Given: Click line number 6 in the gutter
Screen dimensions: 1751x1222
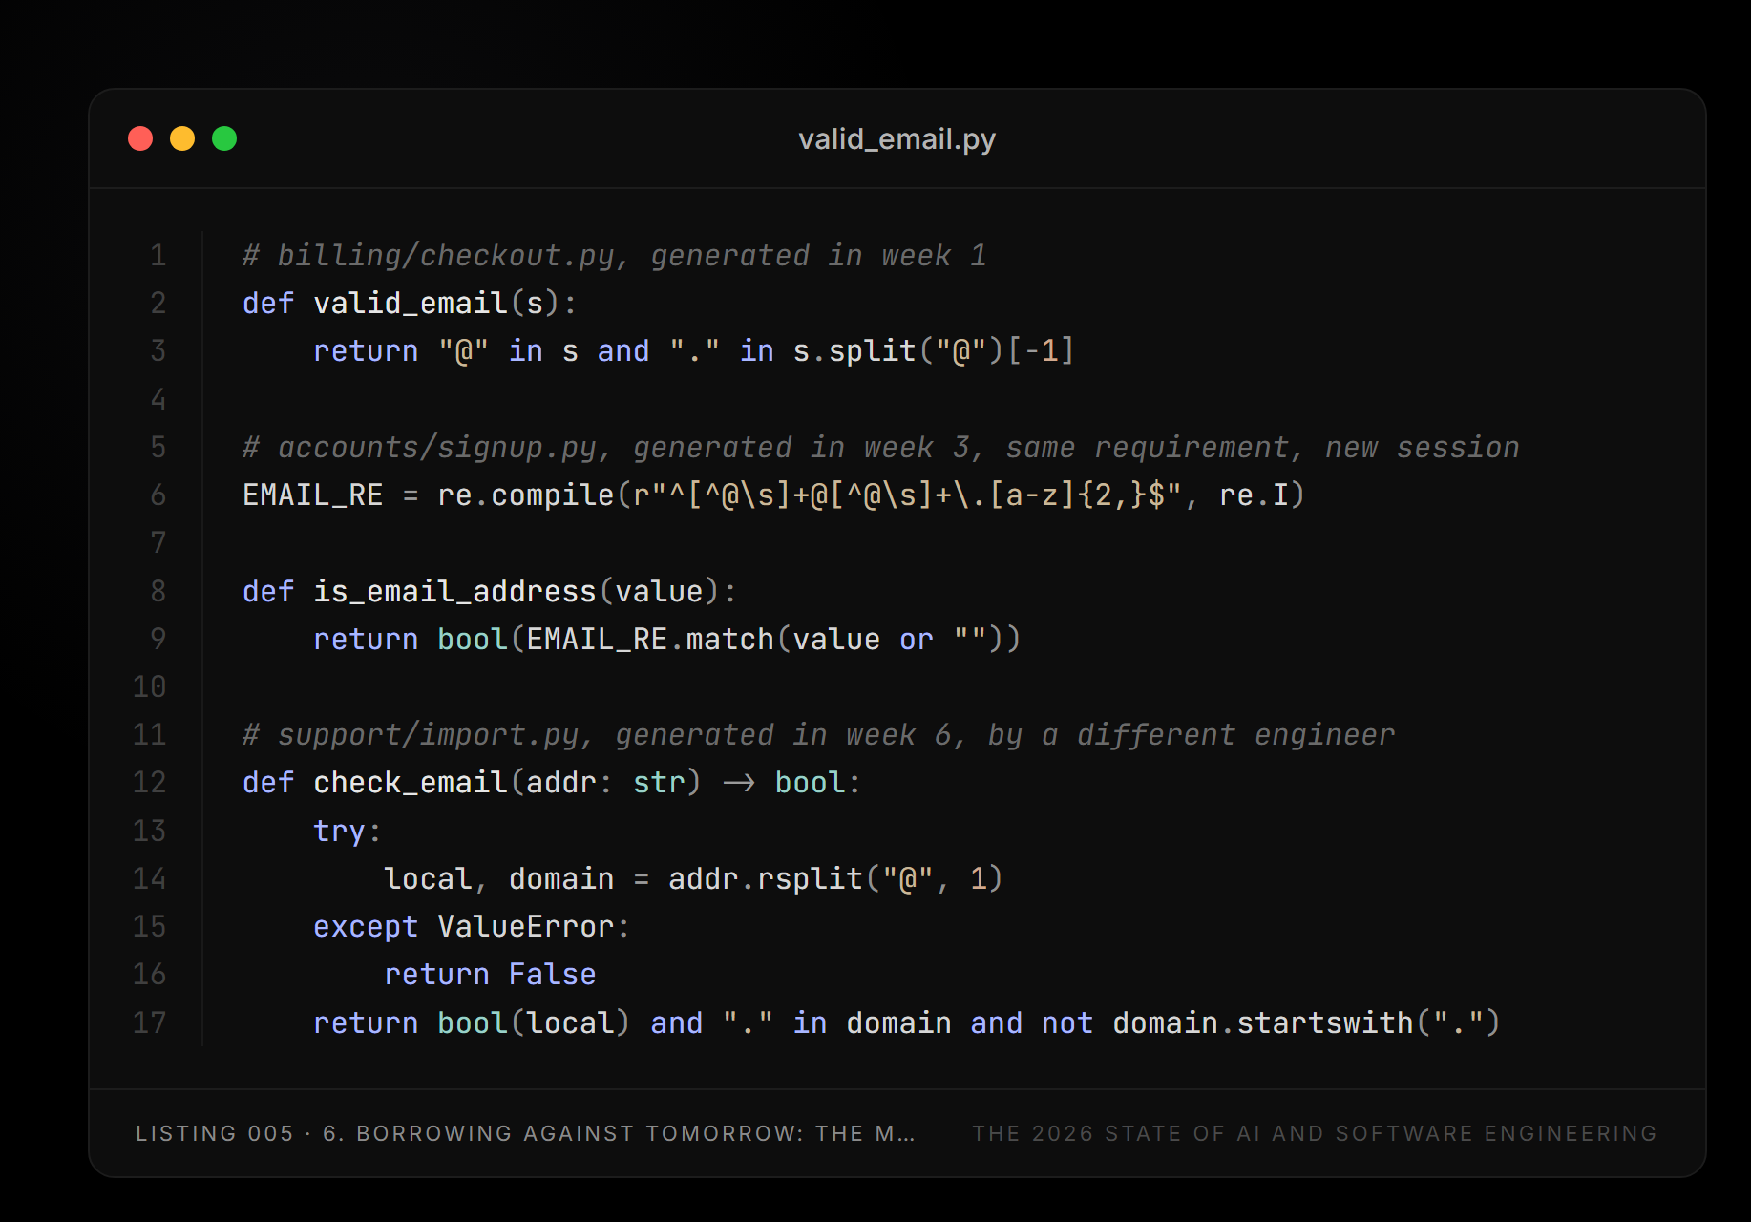Looking at the screenshot, I should [158, 495].
